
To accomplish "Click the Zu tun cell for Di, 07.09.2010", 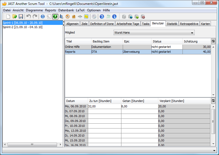I will pos(104,111).
